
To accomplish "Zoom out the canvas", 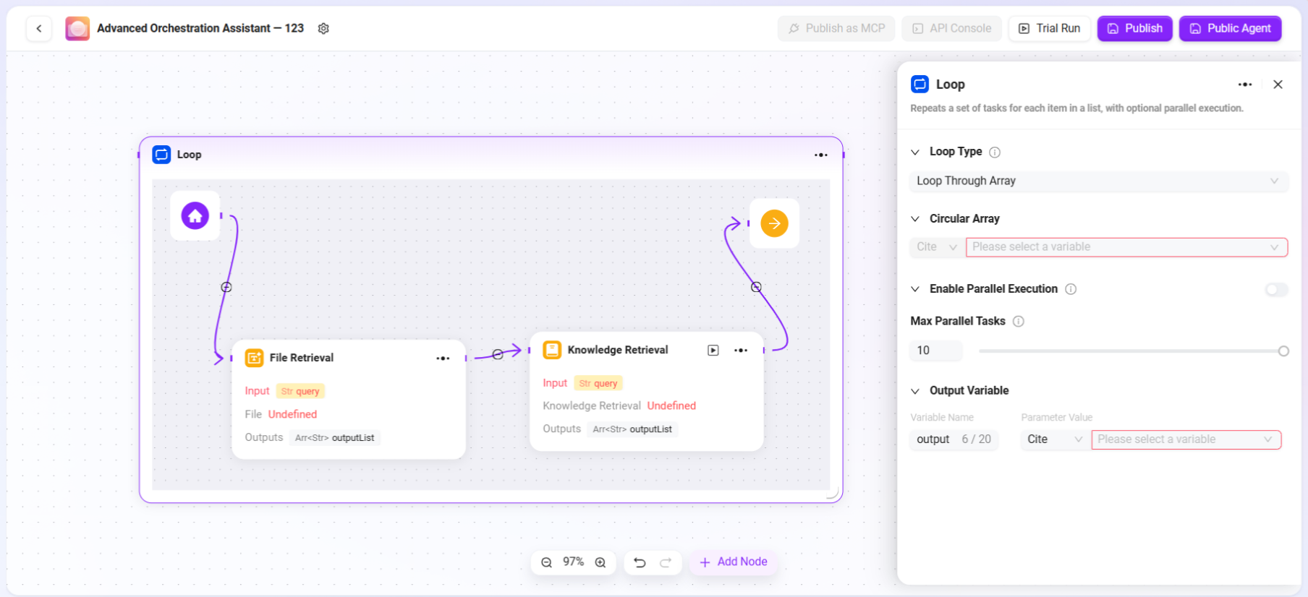I will (547, 562).
